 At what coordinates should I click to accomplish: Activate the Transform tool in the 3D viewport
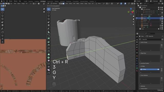click(49, 25)
